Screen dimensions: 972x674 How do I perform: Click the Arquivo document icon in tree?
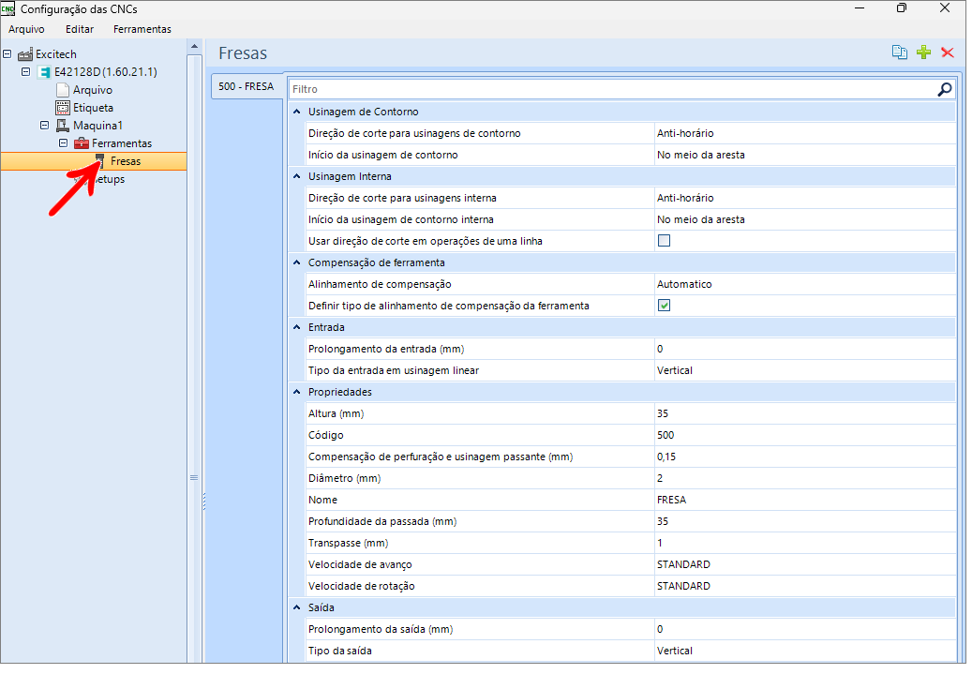tap(63, 90)
